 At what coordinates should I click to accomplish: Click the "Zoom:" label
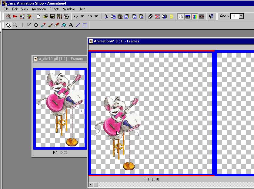[224, 16]
